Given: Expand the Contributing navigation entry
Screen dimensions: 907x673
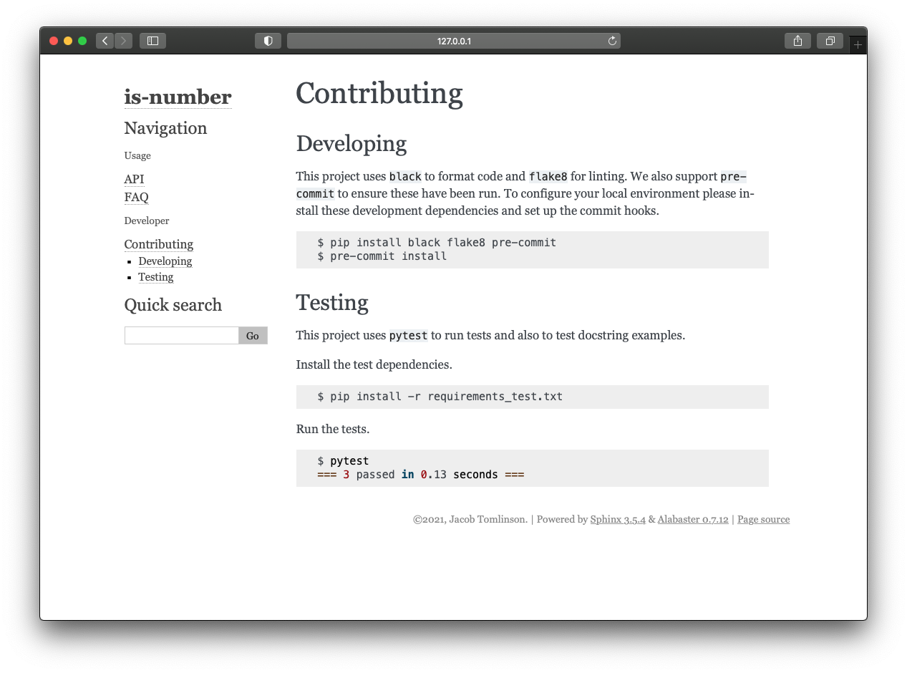Looking at the screenshot, I should [158, 244].
